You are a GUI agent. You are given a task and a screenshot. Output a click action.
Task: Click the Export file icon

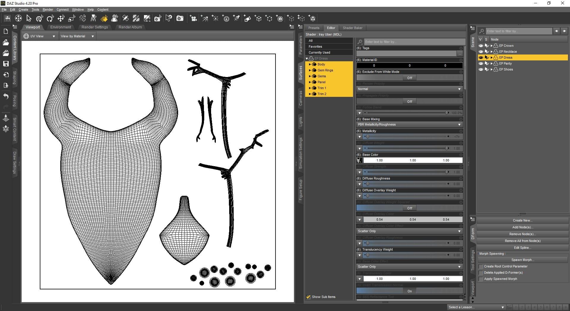[6, 85]
